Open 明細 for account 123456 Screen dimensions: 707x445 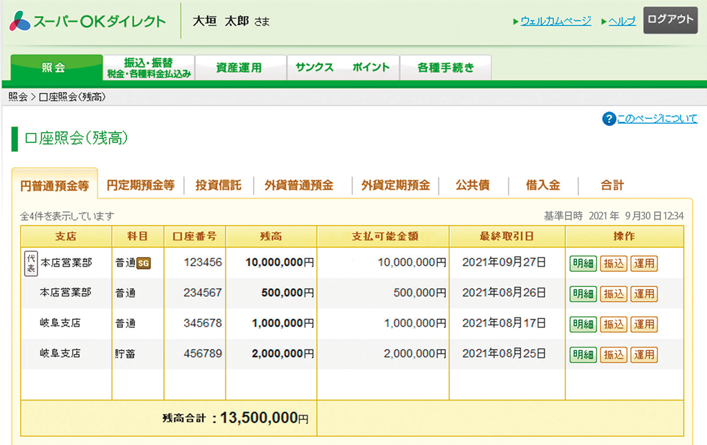click(x=583, y=263)
